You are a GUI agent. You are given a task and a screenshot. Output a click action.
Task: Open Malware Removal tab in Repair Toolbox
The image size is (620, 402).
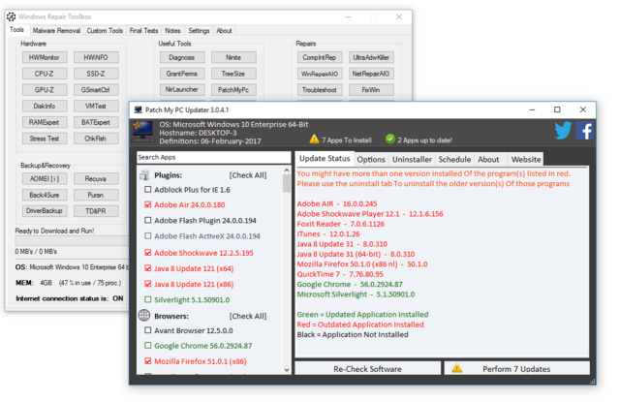click(56, 30)
